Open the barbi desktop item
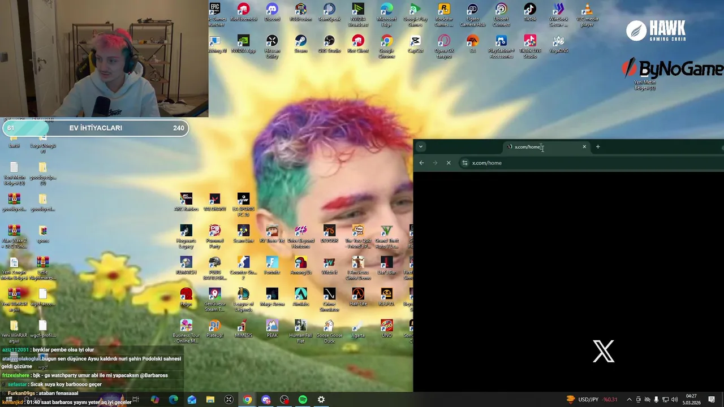 [x=14, y=141]
